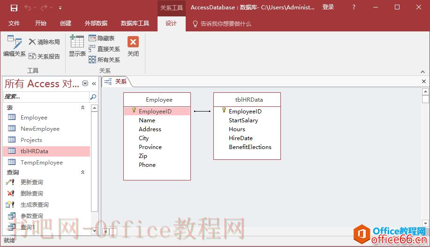Select the Name field in Employee box

pos(147,120)
